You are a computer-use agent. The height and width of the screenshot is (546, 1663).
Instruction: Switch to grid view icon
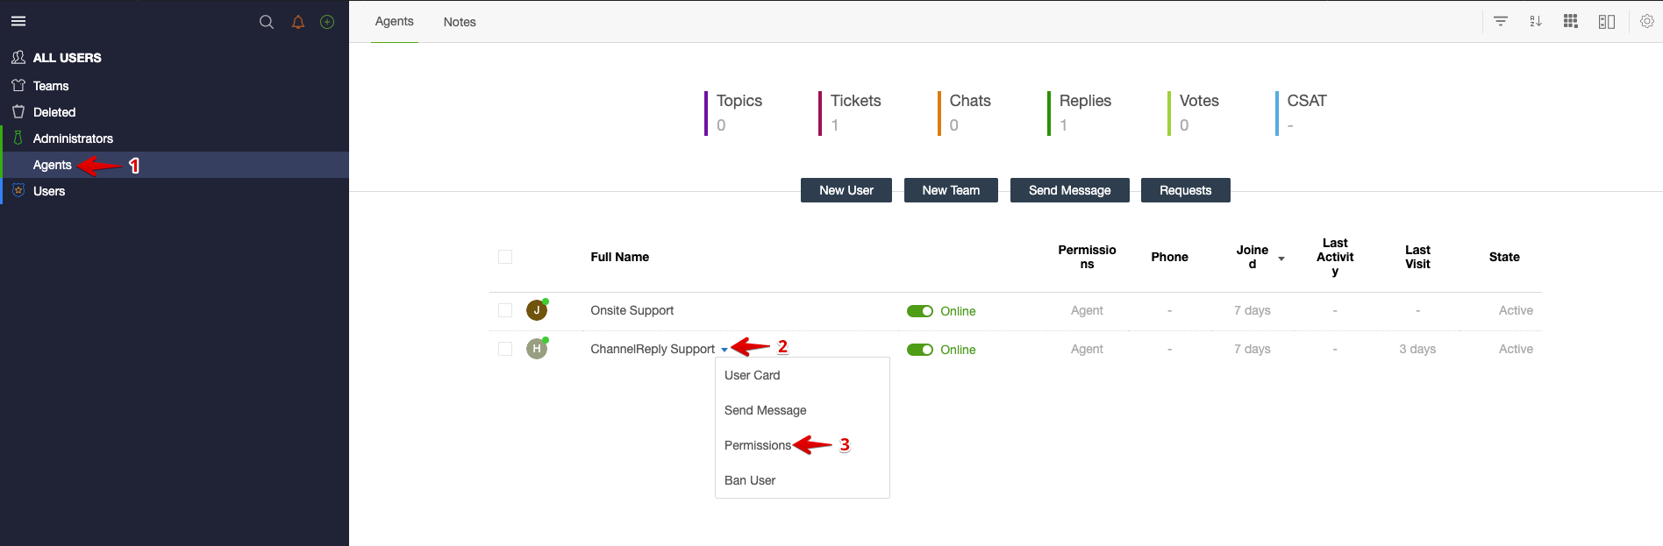[1571, 21]
